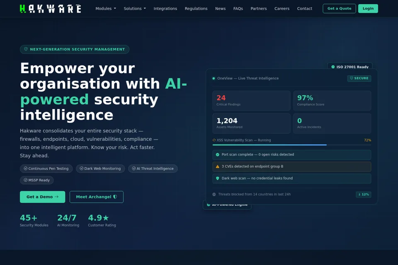Click the Login button

368,9
